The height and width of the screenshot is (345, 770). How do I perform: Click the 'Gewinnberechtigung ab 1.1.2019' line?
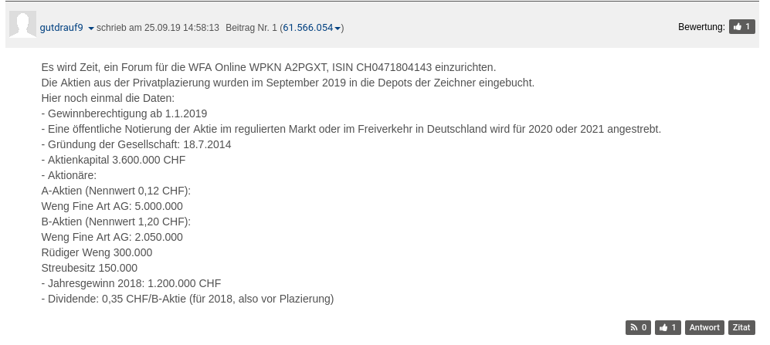click(x=124, y=113)
